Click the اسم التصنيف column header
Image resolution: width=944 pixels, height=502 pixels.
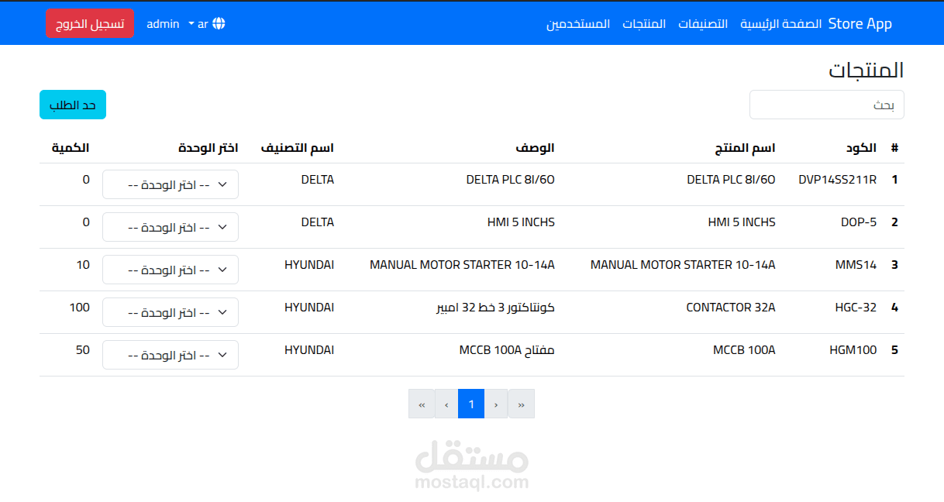pyautogui.click(x=298, y=147)
